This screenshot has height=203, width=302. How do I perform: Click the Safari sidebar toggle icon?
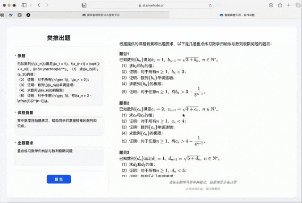[x=24, y=5]
